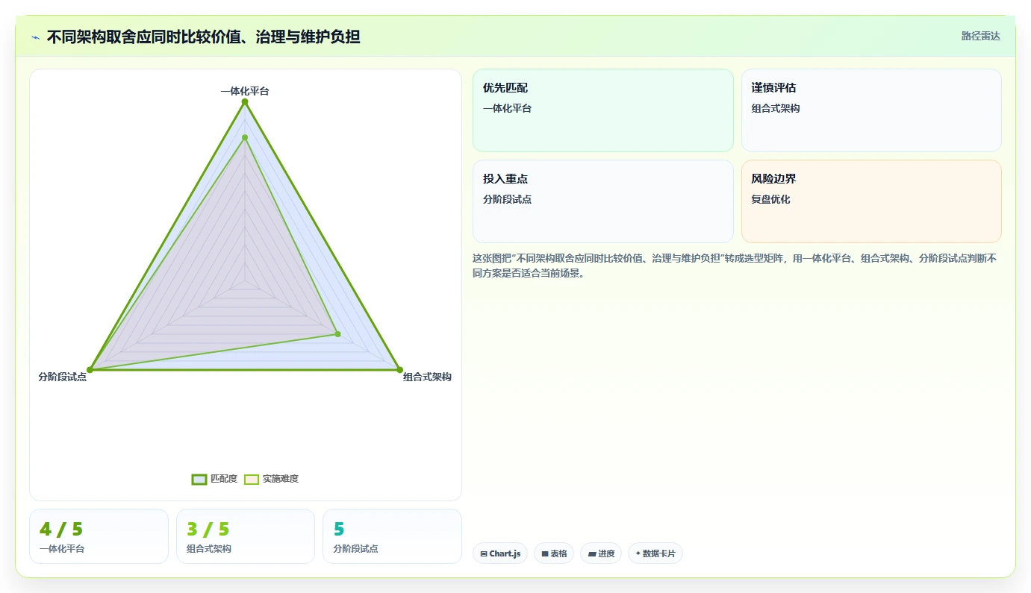Screen dimensions: 1031x593
Task: Click the 匹配度 legend label text
Action: coord(224,479)
